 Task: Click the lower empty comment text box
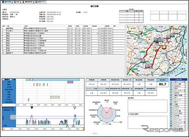click(147, 122)
